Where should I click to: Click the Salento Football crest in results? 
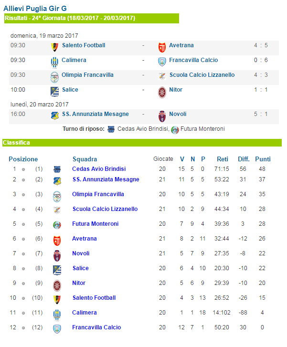point(54,47)
